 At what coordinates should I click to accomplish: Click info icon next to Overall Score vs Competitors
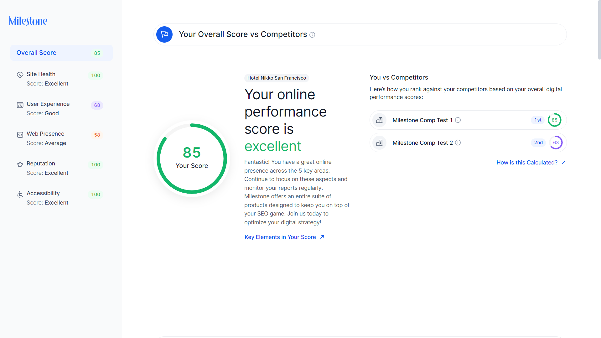pyautogui.click(x=312, y=35)
